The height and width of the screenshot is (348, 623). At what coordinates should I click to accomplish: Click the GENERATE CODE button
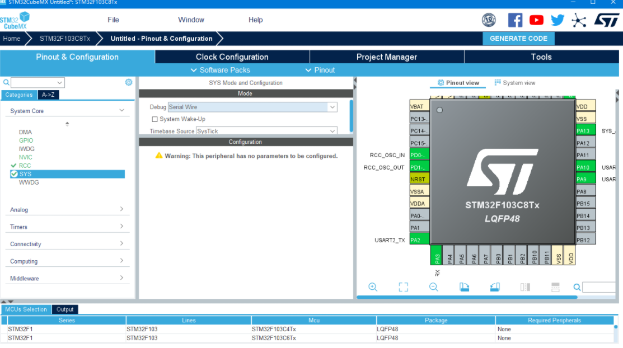pyautogui.click(x=518, y=39)
